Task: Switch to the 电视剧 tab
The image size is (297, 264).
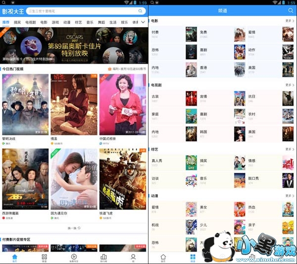Action: pos(31,22)
